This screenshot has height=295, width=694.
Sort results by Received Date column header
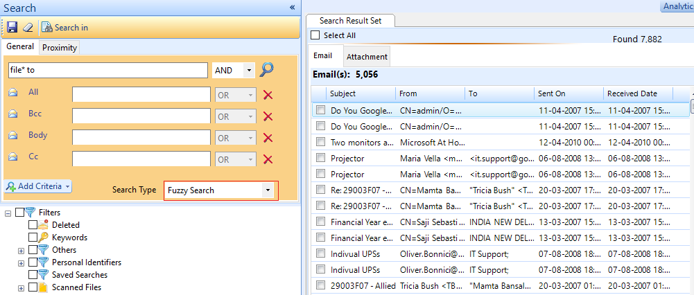tap(639, 93)
